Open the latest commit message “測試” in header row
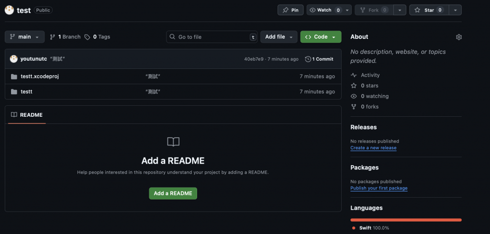 [x=57, y=59]
